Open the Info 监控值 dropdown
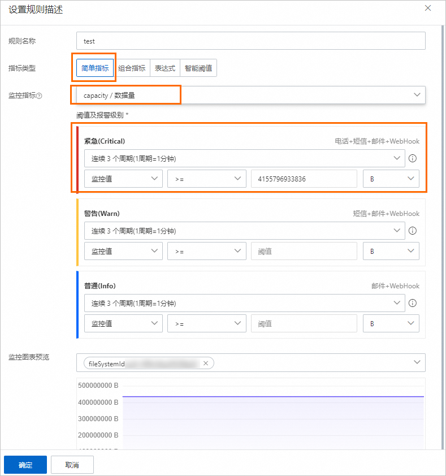Viewport: 446px width, 476px height. (123, 323)
